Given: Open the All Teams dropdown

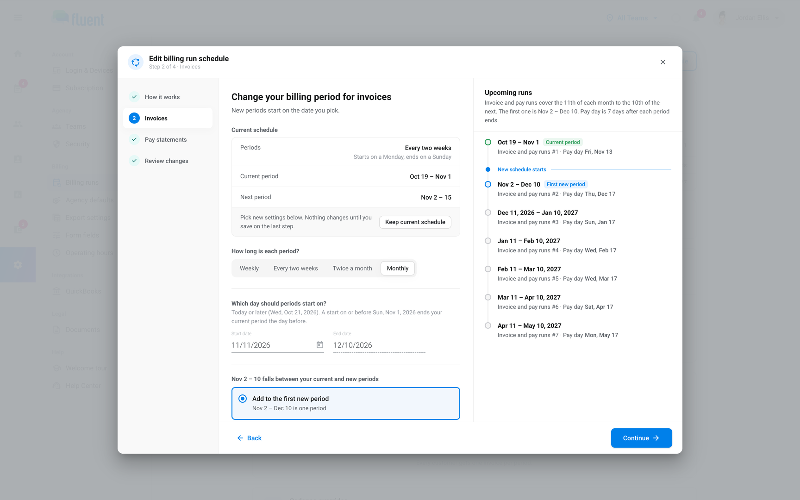Looking at the screenshot, I should point(632,18).
